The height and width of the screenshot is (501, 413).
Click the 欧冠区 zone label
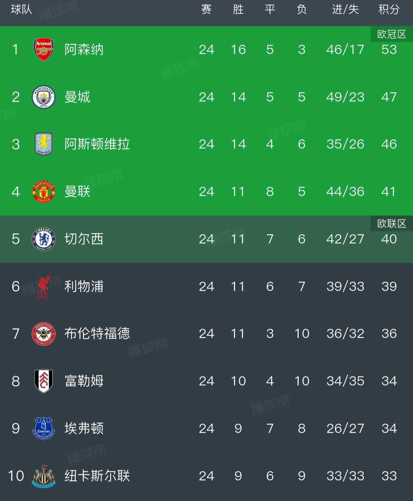[392, 34]
